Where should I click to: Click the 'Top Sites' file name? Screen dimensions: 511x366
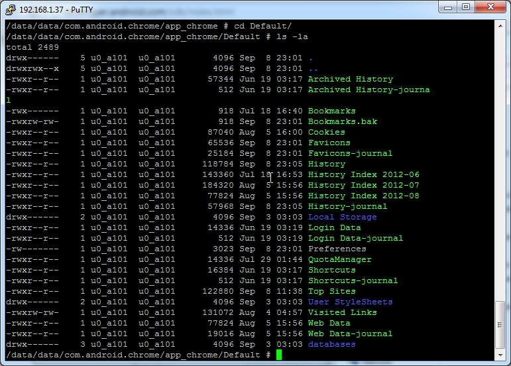[x=332, y=291]
